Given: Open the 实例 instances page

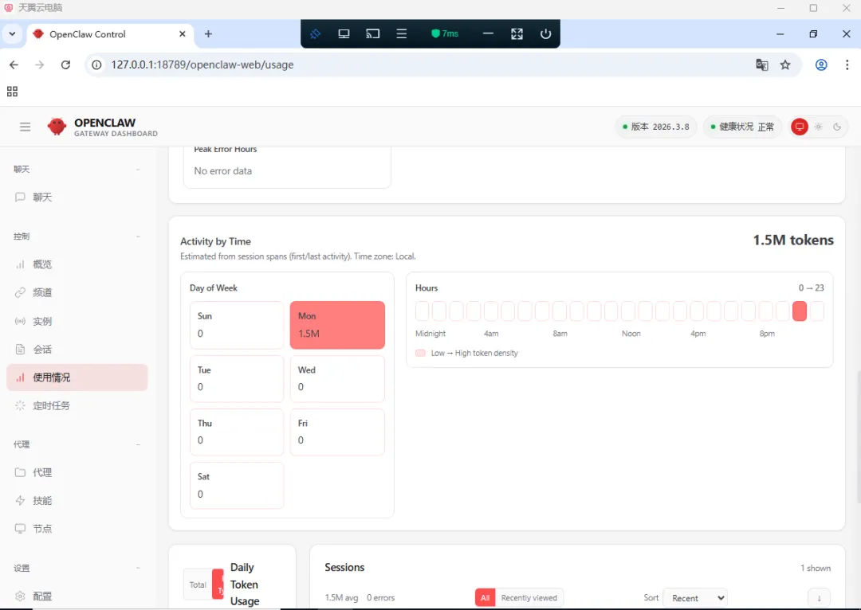Looking at the screenshot, I should click(77, 321).
